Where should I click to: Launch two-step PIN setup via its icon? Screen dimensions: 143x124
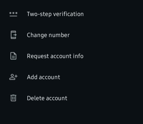coord(13,14)
